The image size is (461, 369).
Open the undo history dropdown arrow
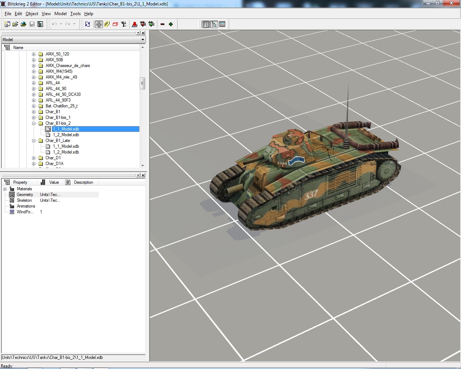pyautogui.click(x=61, y=24)
